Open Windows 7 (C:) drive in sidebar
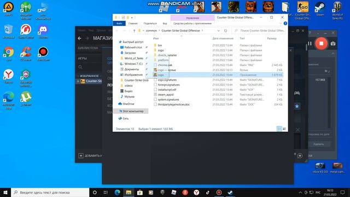Image resolution: width=350 pixels, height=197 pixels. click(x=133, y=63)
